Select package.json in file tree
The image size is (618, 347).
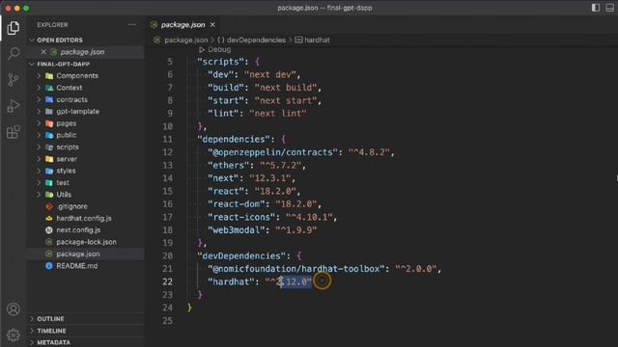[77, 254]
